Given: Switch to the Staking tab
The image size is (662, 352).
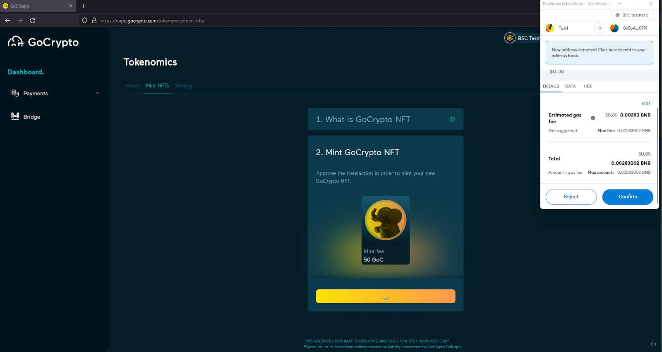Looking at the screenshot, I should point(183,86).
